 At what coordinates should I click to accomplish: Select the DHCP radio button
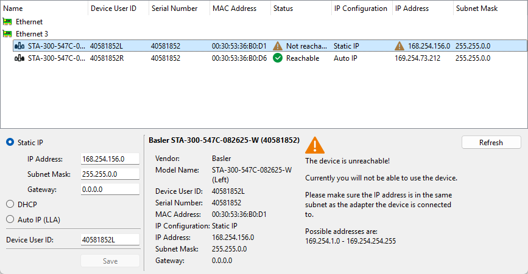click(x=10, y=204)
